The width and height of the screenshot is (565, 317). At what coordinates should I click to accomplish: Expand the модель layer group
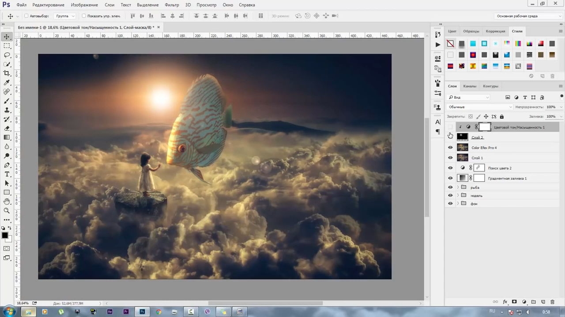coord(458,195)
